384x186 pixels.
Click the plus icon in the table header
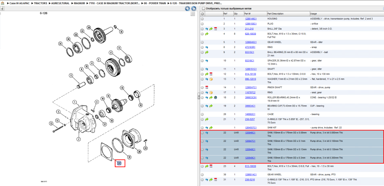202,14
